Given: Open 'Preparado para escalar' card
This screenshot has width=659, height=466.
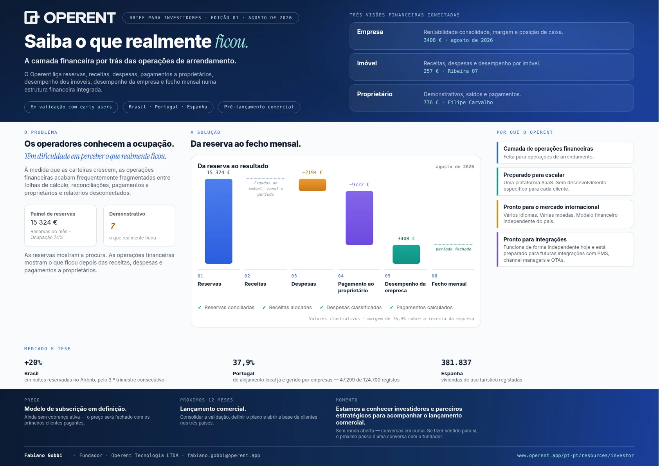Looking at the screenshot, I should click(565, 182).
